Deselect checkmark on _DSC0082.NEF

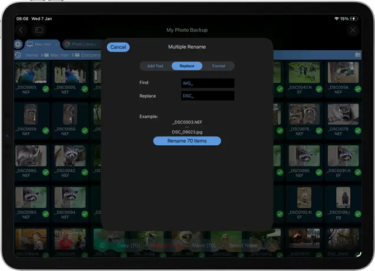point(85,172)
